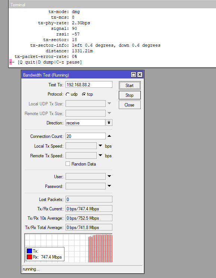Click the Terminal window title bar
The image size is (216, 278).
tap(112, 4)
